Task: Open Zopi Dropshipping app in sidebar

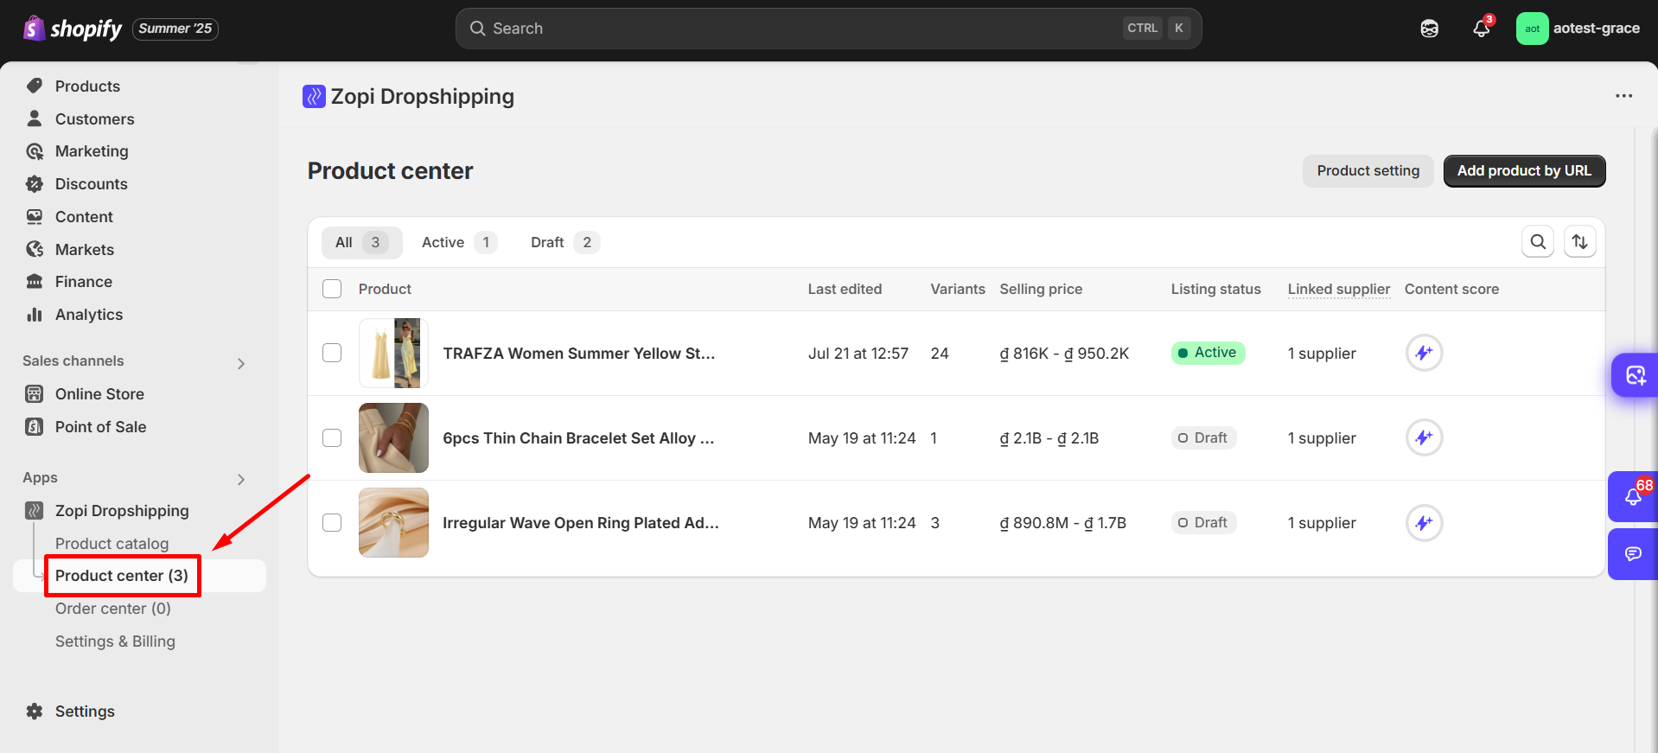Action: point(121,511)
